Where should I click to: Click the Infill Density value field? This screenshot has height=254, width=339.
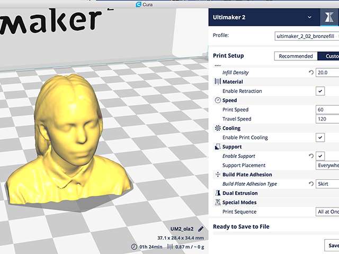[x=327, y=72]
